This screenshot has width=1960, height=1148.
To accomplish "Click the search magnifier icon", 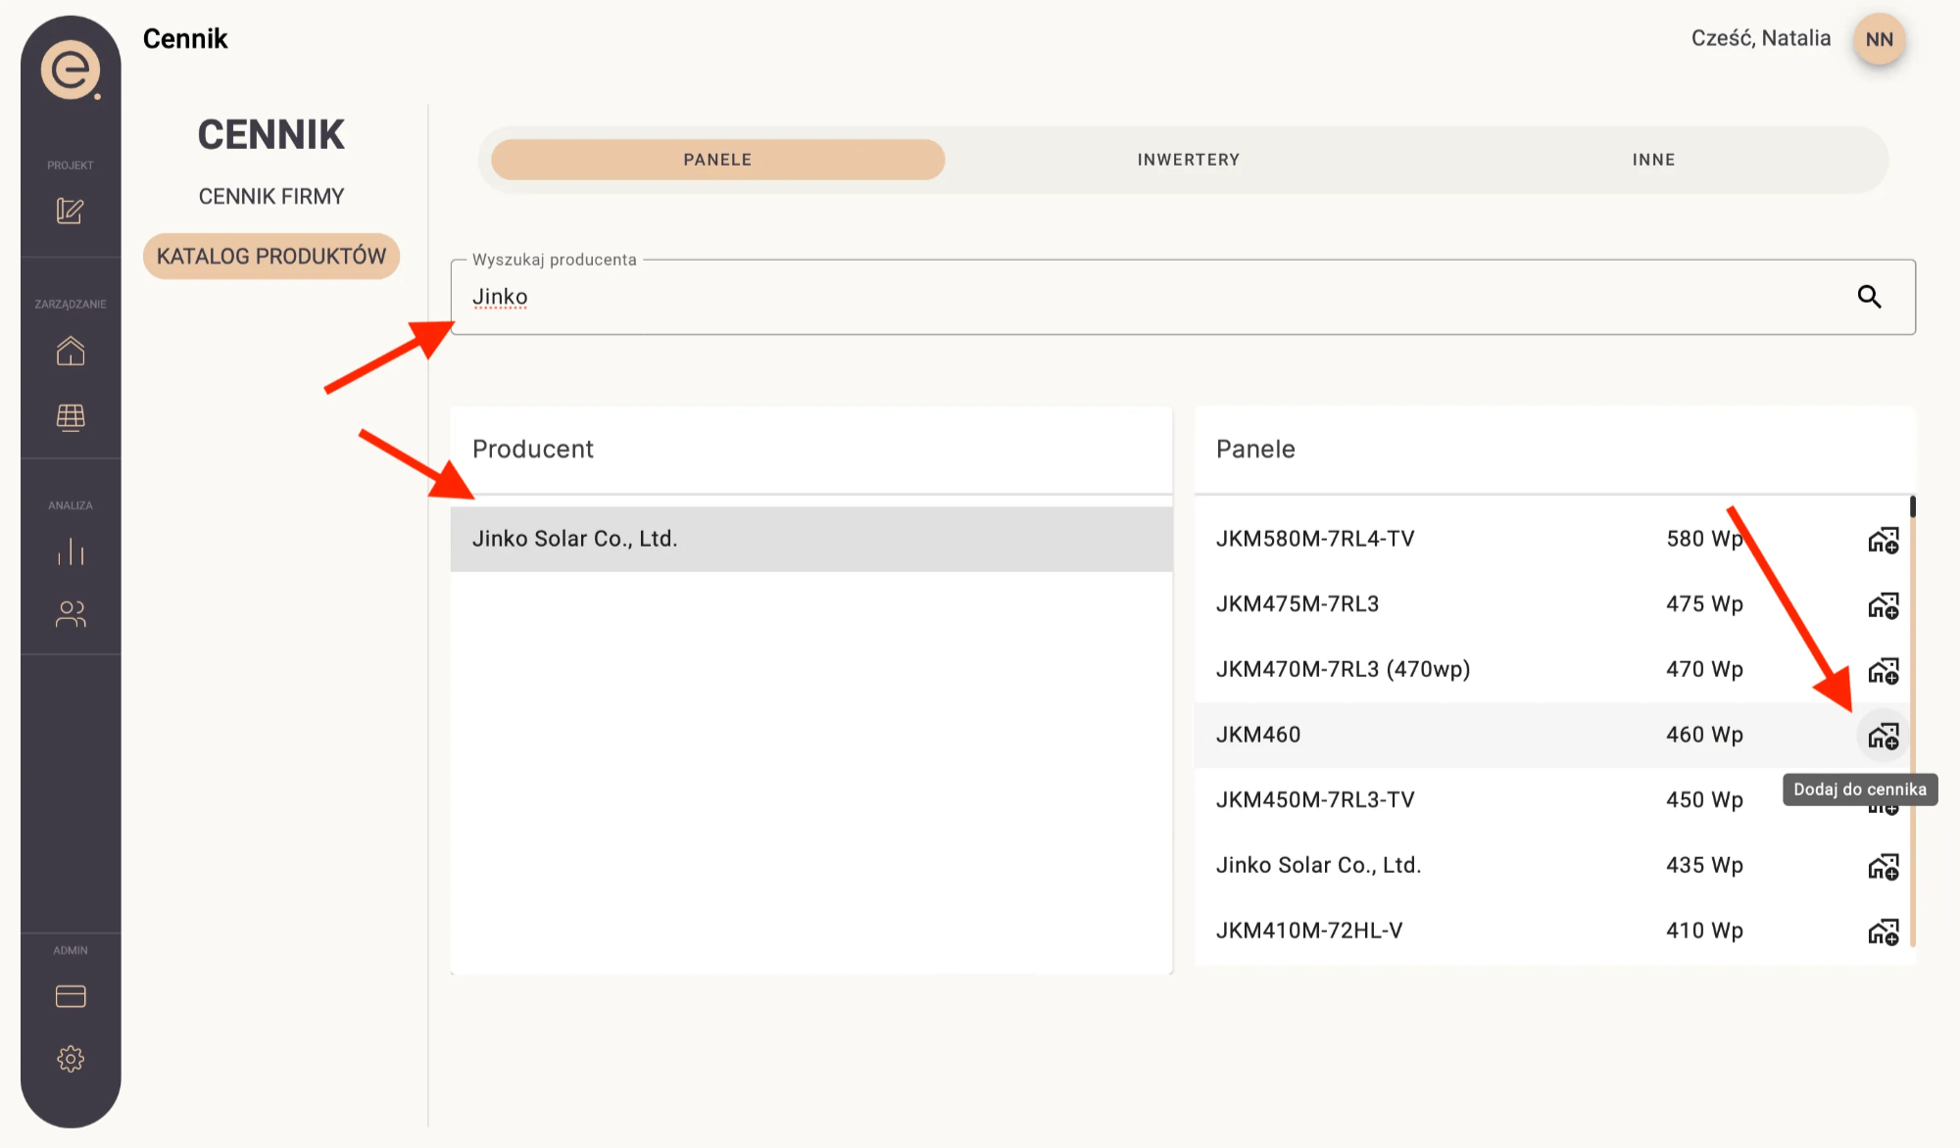I will (x=1869, y=297).
